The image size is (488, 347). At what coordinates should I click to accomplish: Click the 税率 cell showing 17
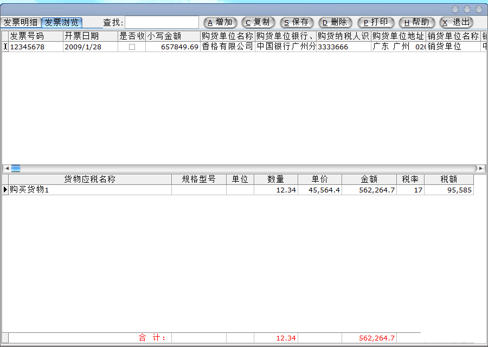[x=410, y=190]
